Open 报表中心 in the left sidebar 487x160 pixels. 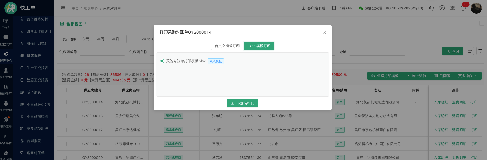(x=6, y=56)
